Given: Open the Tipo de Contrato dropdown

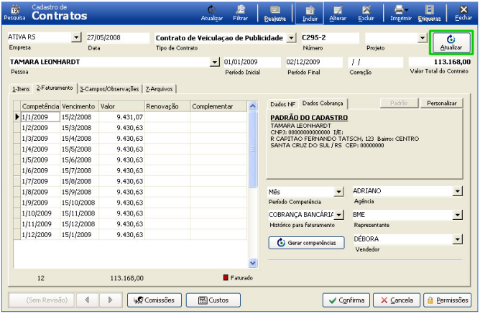Looking at the screenshot, I should pos(290,37).
